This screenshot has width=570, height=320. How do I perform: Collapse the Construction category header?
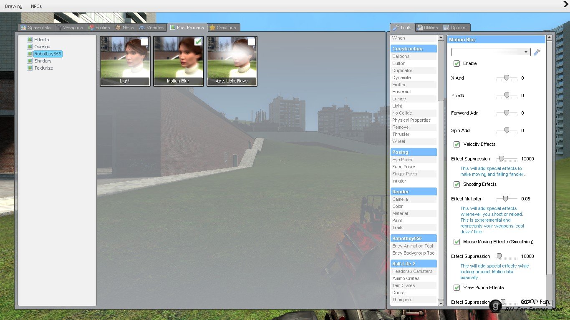pos(414,49)
